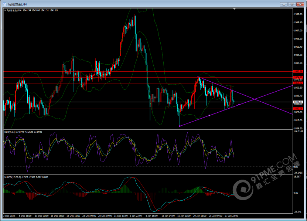
Task: Click the 1806.20 price scale value
Action: point(298,128)
